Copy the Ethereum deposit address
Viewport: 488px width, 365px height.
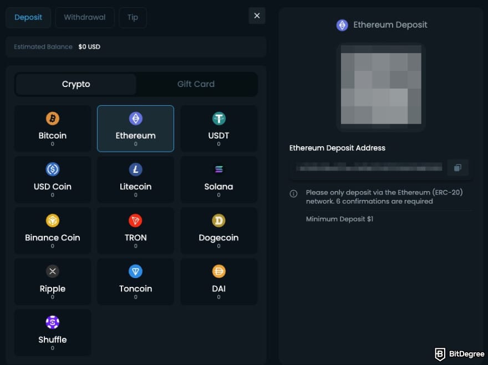click(457, 168)
